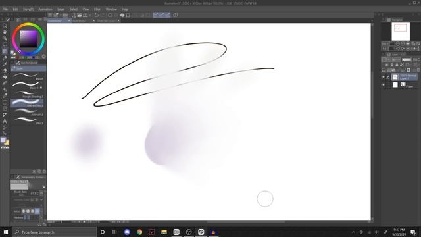The width and height of the screenshot is (421, 237).
Task: Select the Frame border tool
Action: 5,109
